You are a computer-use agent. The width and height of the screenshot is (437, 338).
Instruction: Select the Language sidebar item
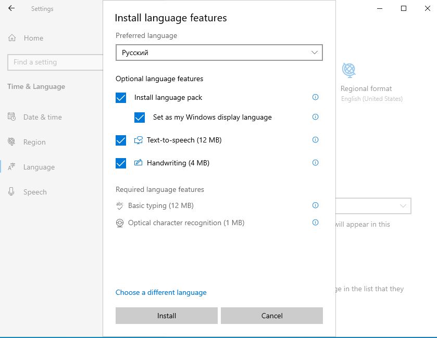39,167
